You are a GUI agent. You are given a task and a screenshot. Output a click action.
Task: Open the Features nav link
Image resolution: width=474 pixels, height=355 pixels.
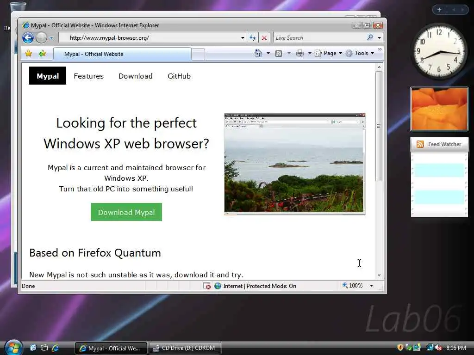[88, 76]
